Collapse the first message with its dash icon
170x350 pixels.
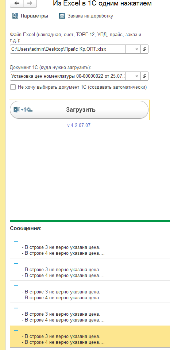[16, 241]
